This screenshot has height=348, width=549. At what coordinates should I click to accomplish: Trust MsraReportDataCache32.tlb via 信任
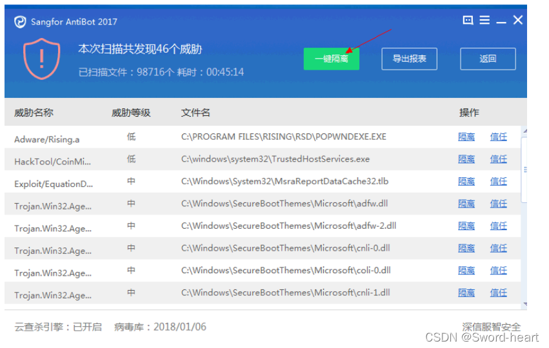pyautogui.click(x=499, y=182)
